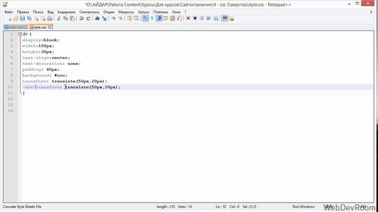Click line number 12 in the margin

[10, 99]
